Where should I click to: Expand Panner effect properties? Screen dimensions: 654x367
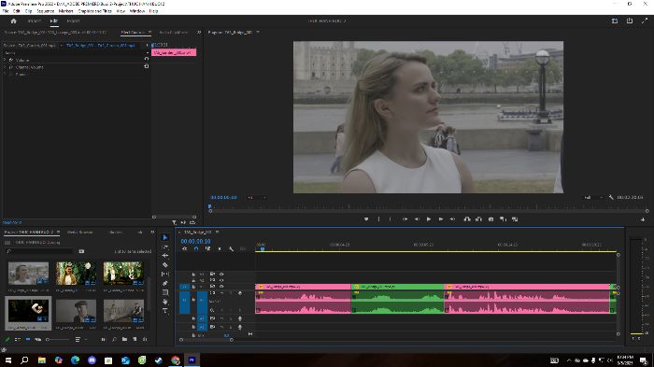click(x=5, y=74)
